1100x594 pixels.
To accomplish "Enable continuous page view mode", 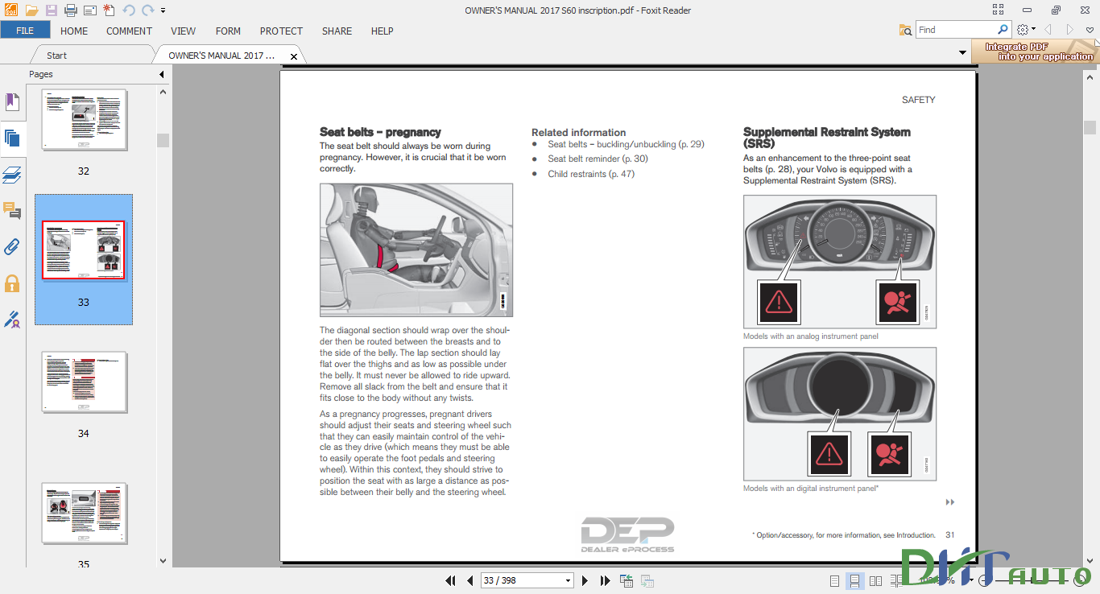I will [855, 580].
